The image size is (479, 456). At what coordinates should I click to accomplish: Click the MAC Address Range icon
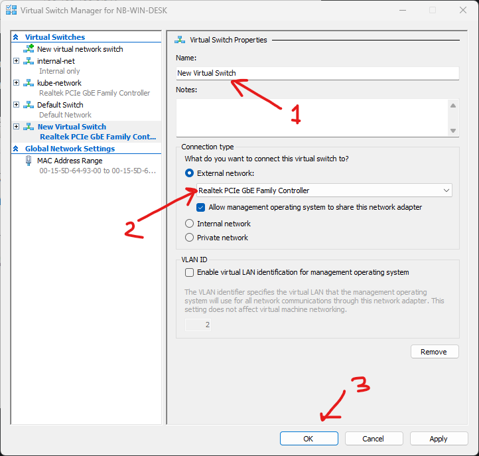pos(29,161)
